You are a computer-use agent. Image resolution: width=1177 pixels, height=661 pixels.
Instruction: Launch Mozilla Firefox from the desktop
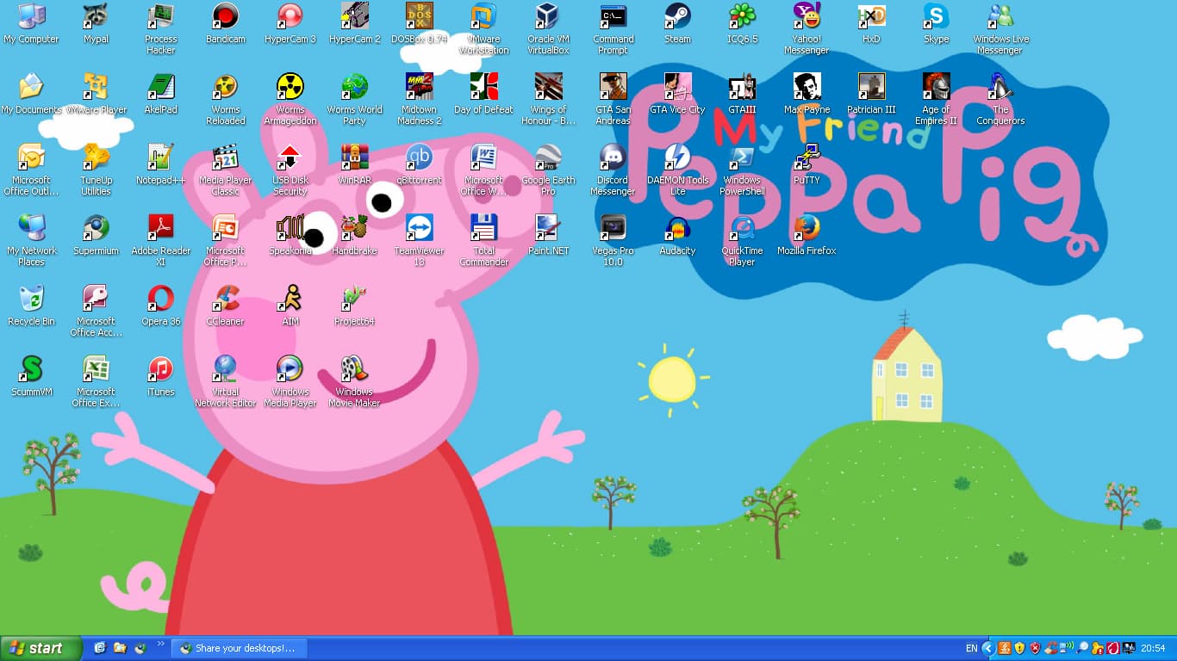806,228
